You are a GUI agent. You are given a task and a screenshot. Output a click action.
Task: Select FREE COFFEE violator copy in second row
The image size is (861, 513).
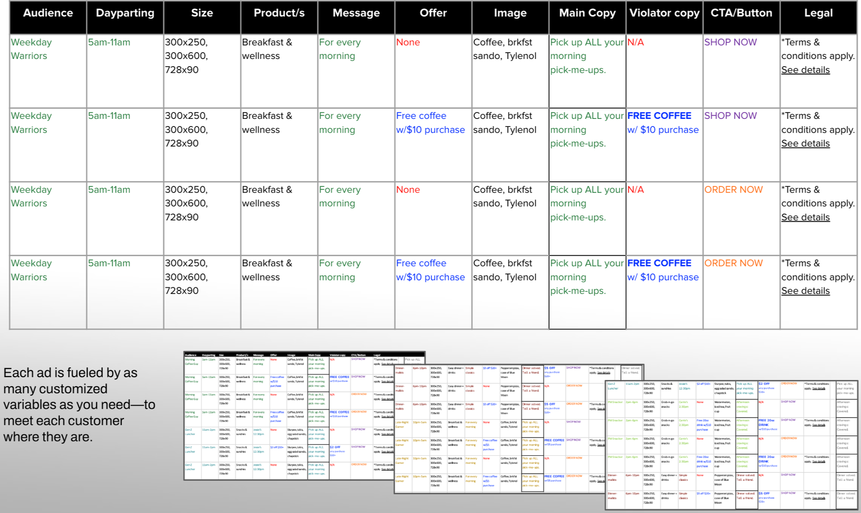659,116
